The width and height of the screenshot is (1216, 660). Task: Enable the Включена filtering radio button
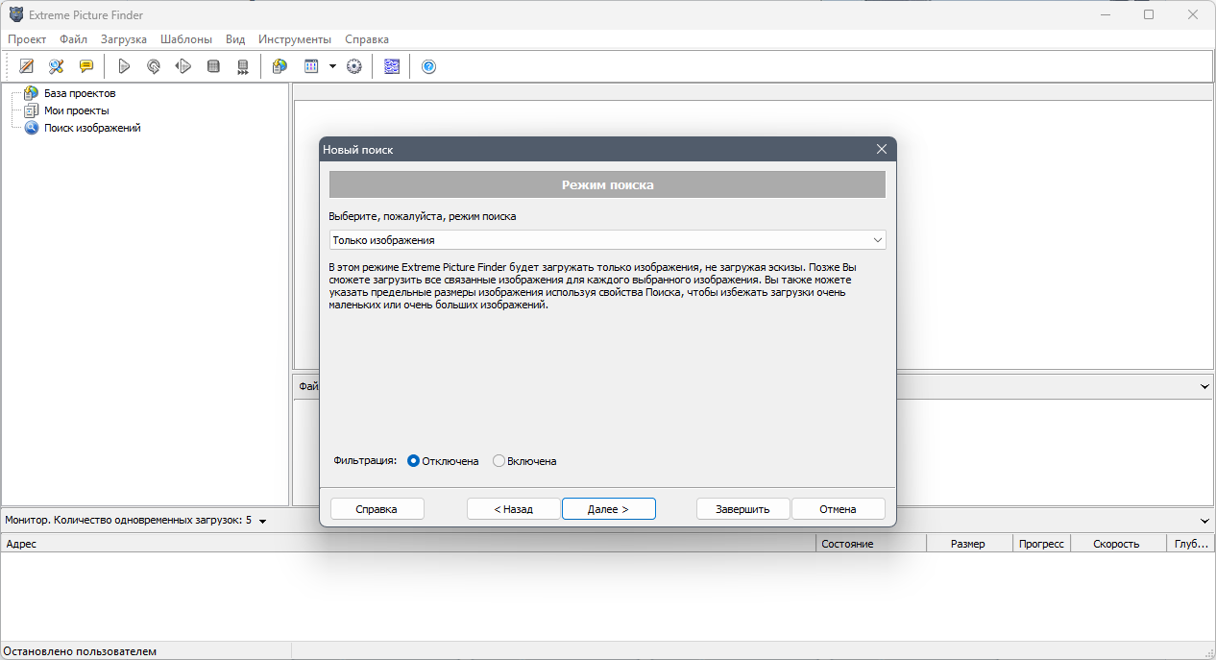pos(498,460)
